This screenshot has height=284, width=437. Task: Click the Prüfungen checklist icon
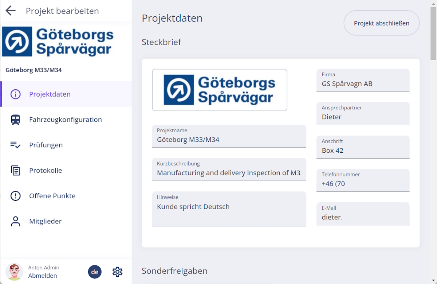tap(16, 145)
